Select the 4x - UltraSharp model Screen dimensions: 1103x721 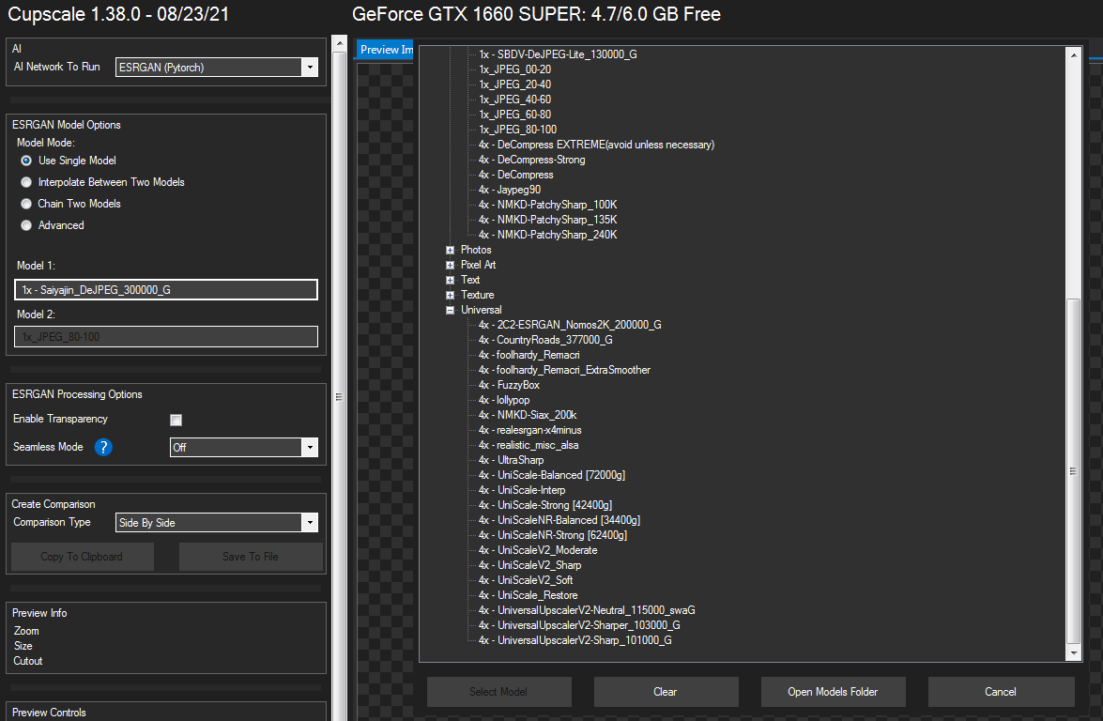[x=512, y=460]
